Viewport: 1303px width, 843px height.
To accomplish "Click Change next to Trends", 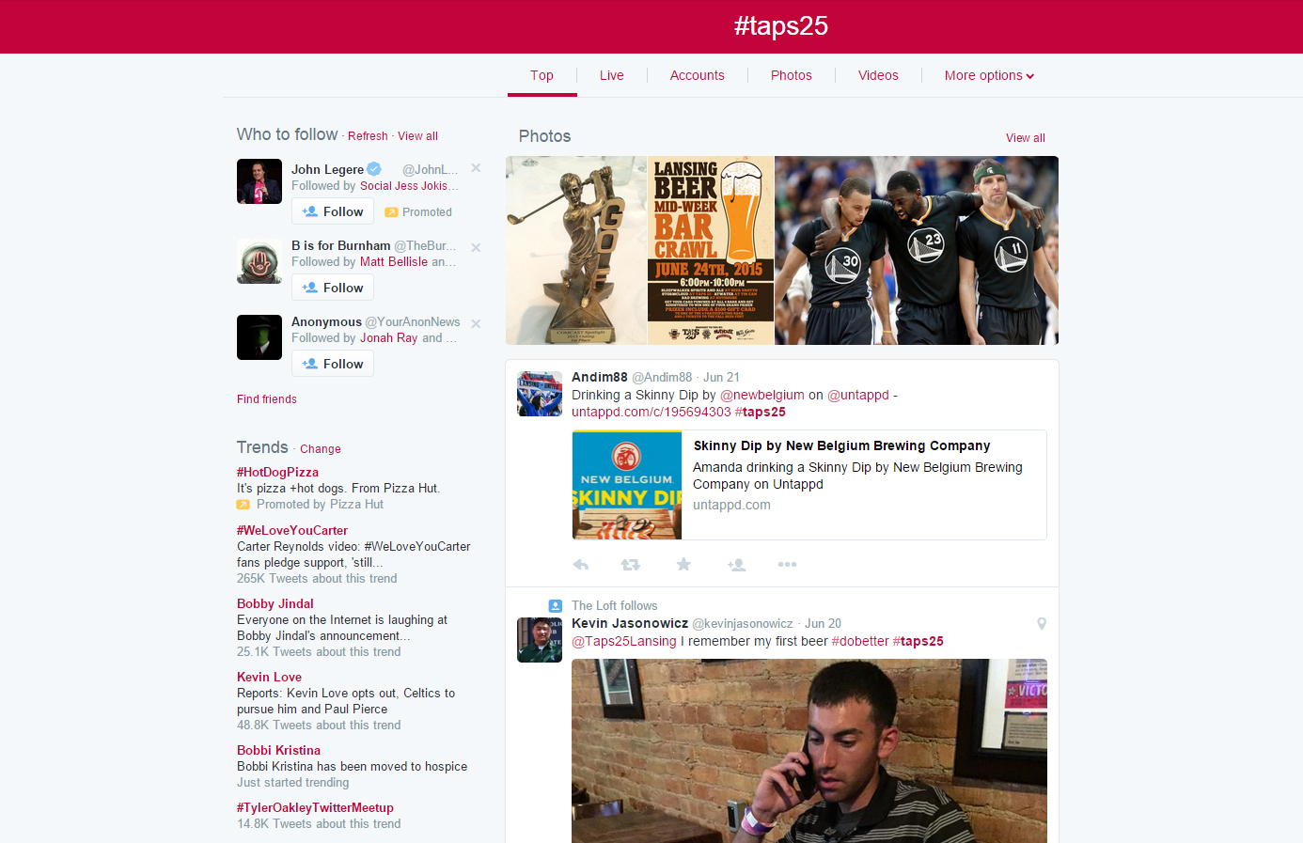I will [x=321, y=449].
